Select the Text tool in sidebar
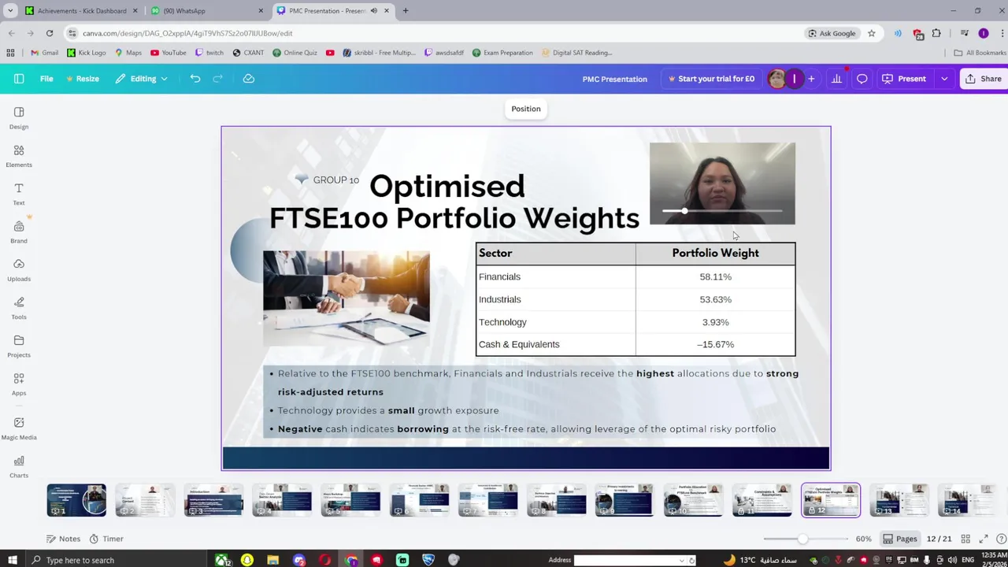Viewport: 1008px width, 567px height. click(19, 194)
